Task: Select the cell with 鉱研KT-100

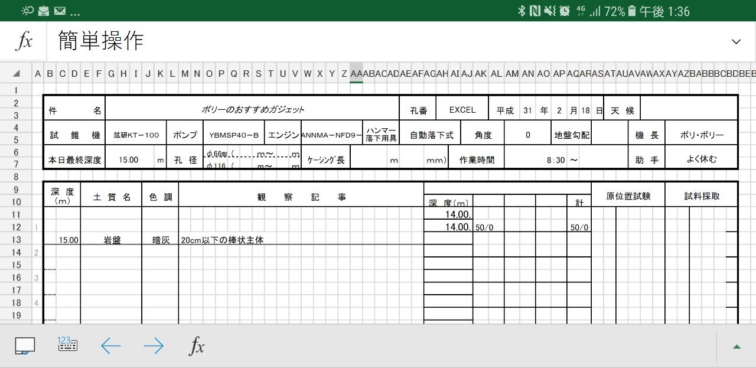Action: coord(136,135)
